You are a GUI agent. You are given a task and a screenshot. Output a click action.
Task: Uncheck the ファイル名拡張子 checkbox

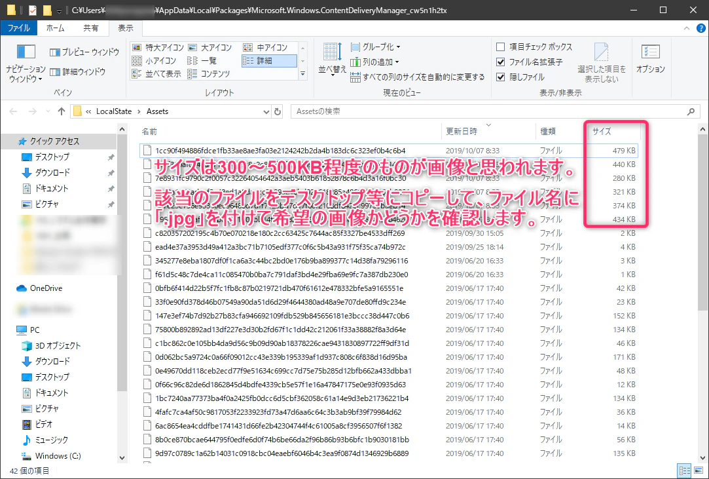[x=501, y=62]
